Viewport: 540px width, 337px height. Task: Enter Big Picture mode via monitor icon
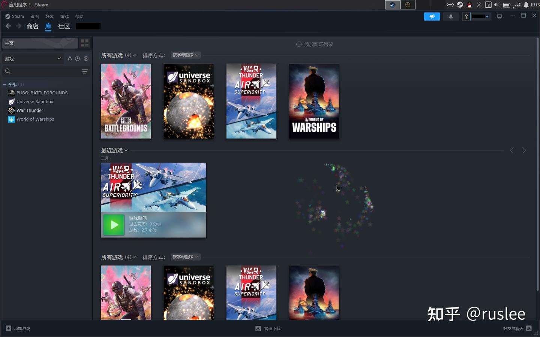(x=499, y=16)
